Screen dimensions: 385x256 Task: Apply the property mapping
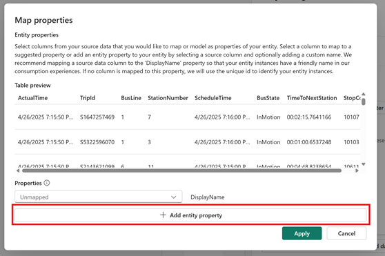click(302, 233)
